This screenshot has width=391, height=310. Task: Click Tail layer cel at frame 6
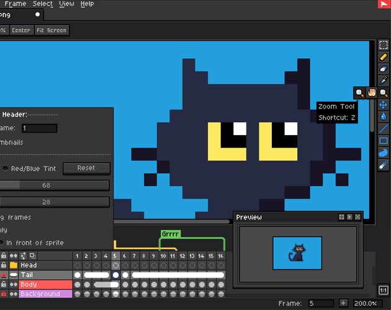click(125, 275)
